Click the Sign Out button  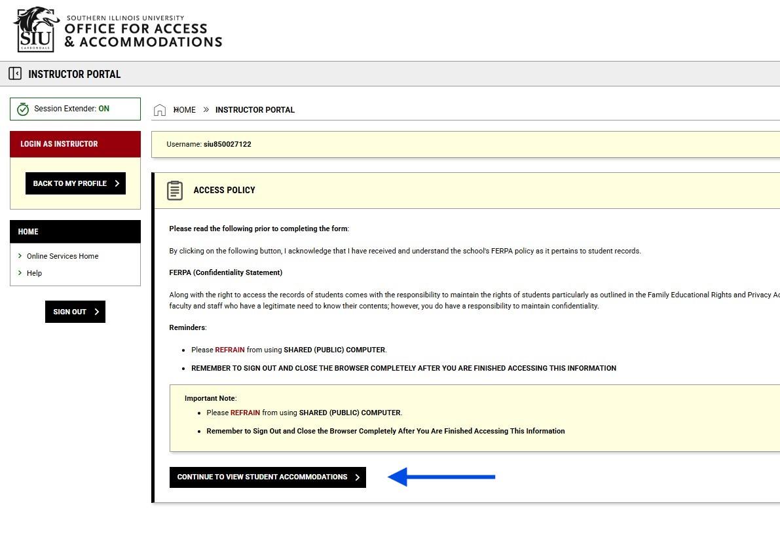(x=75, y=312)
